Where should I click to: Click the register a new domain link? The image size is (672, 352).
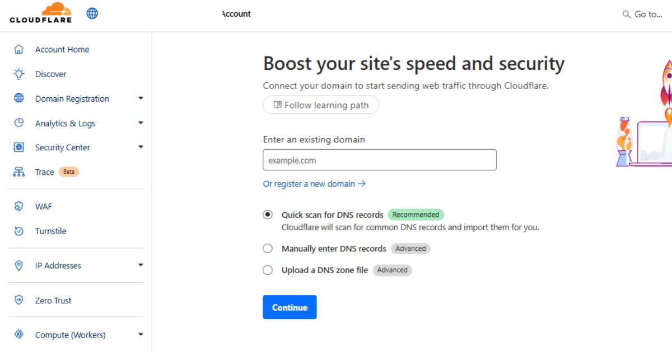pyautogui.click(x=314, y=183)
